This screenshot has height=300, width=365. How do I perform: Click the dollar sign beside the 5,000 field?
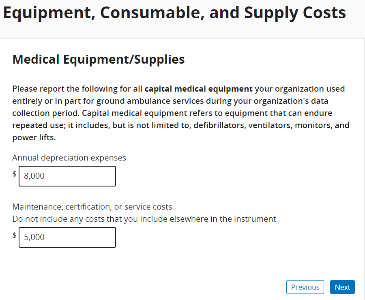coord(15,235)
